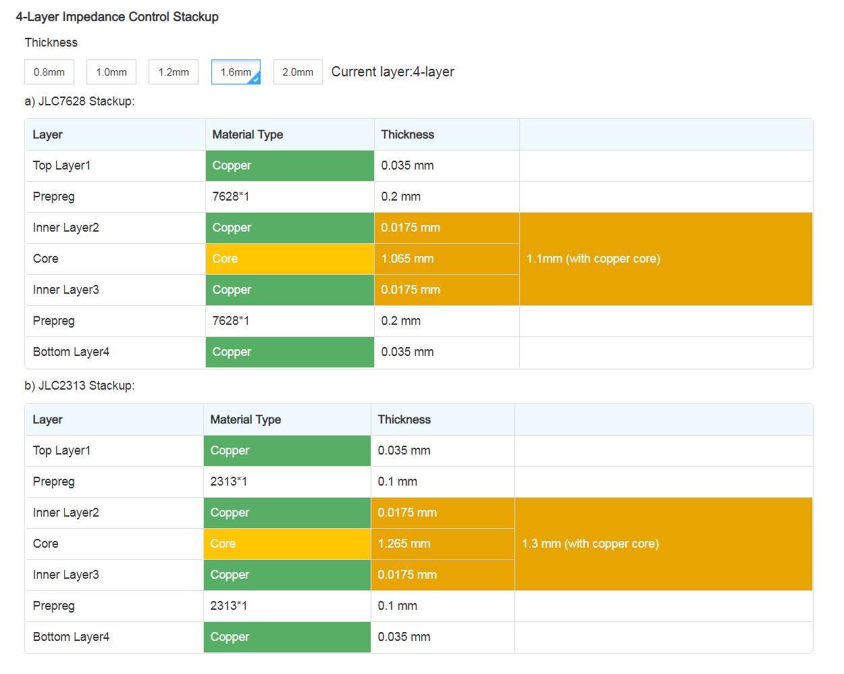
Task: Select the 0.8mm thickness option
Action: 49,72
